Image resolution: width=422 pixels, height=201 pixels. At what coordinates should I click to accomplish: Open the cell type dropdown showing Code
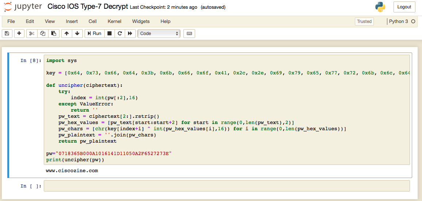[159, 33]
